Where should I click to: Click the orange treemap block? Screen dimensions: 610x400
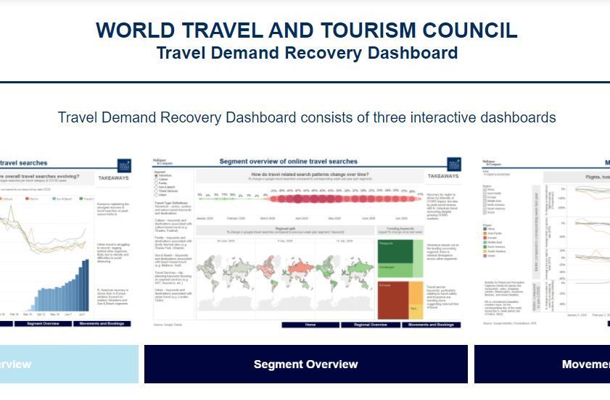(416, 293)
